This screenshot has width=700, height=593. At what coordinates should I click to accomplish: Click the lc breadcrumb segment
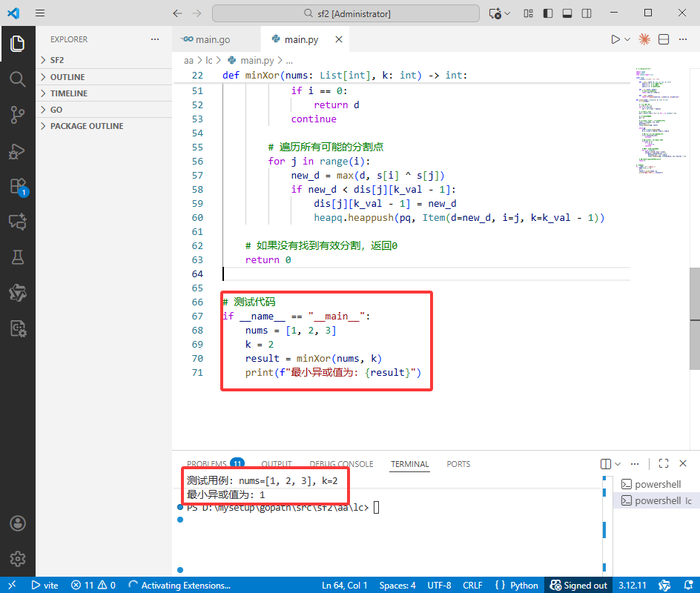click(209, 60)
